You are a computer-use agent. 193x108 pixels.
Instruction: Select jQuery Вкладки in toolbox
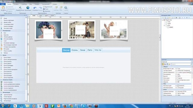click(8, 76)
